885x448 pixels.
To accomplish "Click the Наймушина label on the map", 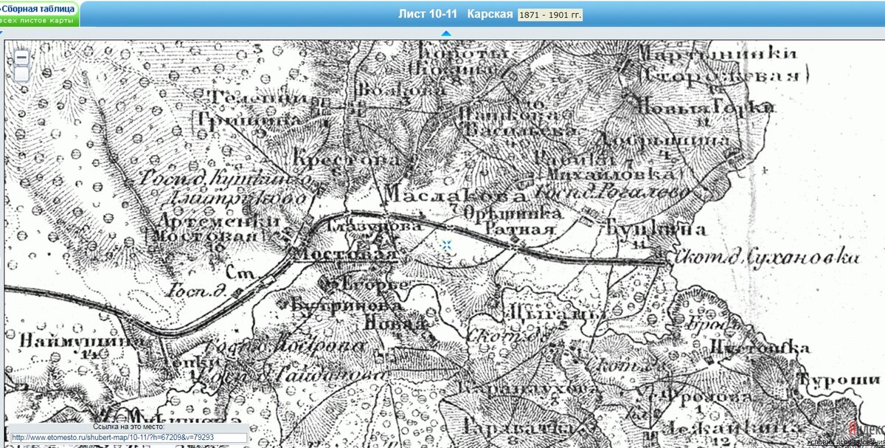I will pos(70,341).
